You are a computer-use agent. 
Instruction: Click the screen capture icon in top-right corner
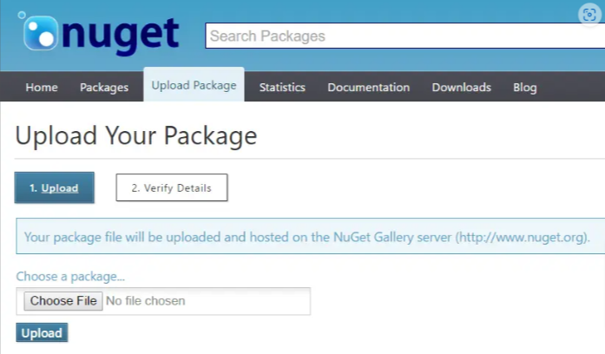[591, 14]
